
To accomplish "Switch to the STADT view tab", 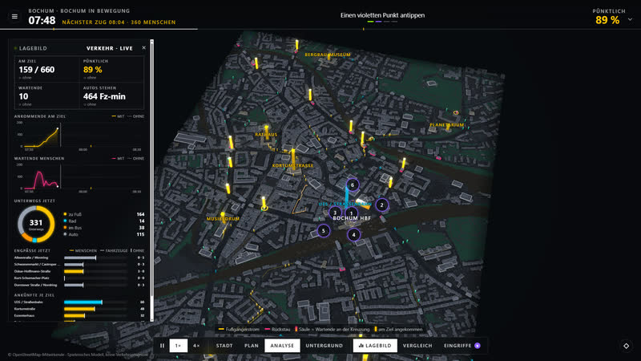I will pos(224,346).
